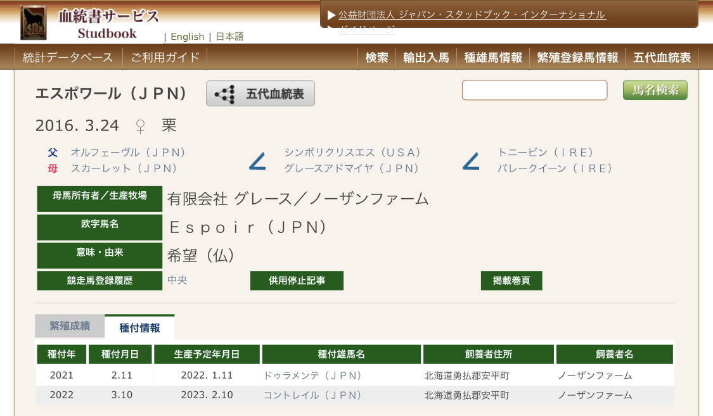Open the ご利用ガイド menu item
The image size is (713, 416).
click(165, 58)
